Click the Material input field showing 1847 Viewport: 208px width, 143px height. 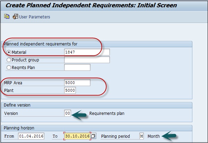pos(87,52)
